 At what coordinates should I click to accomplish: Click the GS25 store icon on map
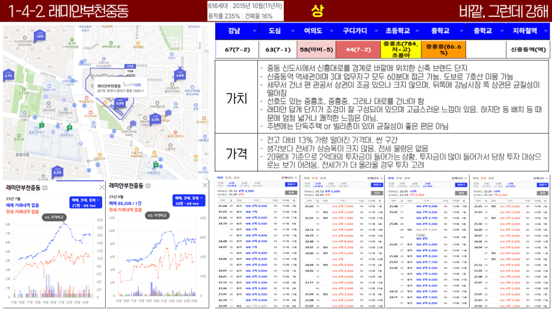[x=154, y=153]
